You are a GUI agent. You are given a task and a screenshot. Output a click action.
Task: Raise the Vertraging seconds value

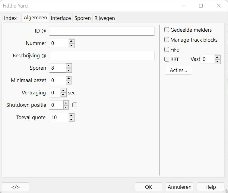coord(63,90)
